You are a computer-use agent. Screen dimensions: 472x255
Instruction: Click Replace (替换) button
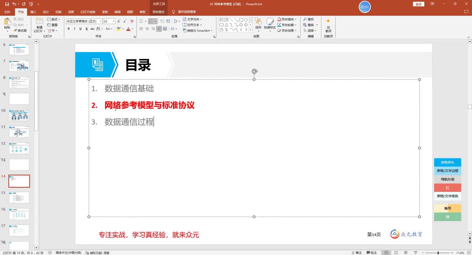click(310, 25)
